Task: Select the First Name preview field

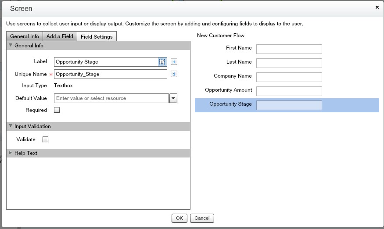Action: [289, 49]
